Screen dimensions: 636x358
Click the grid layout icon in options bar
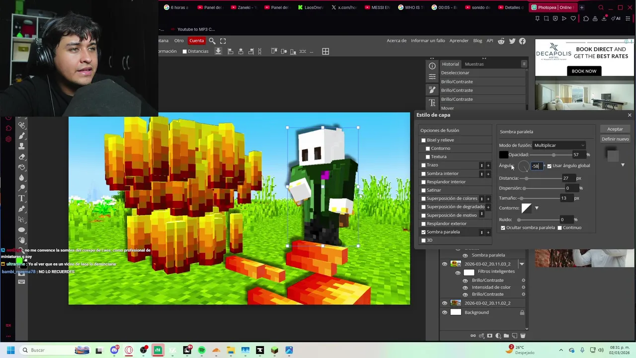[x=325, y=51]
